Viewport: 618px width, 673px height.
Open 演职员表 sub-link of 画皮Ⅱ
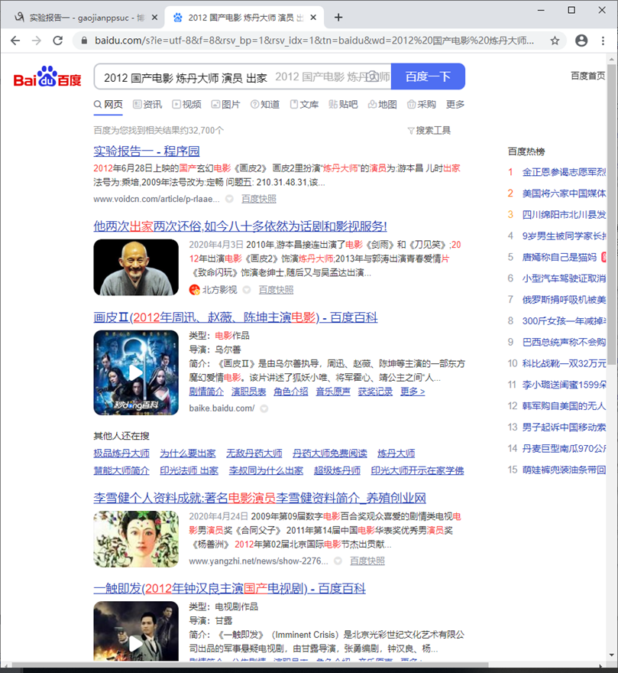pos(249,392)
